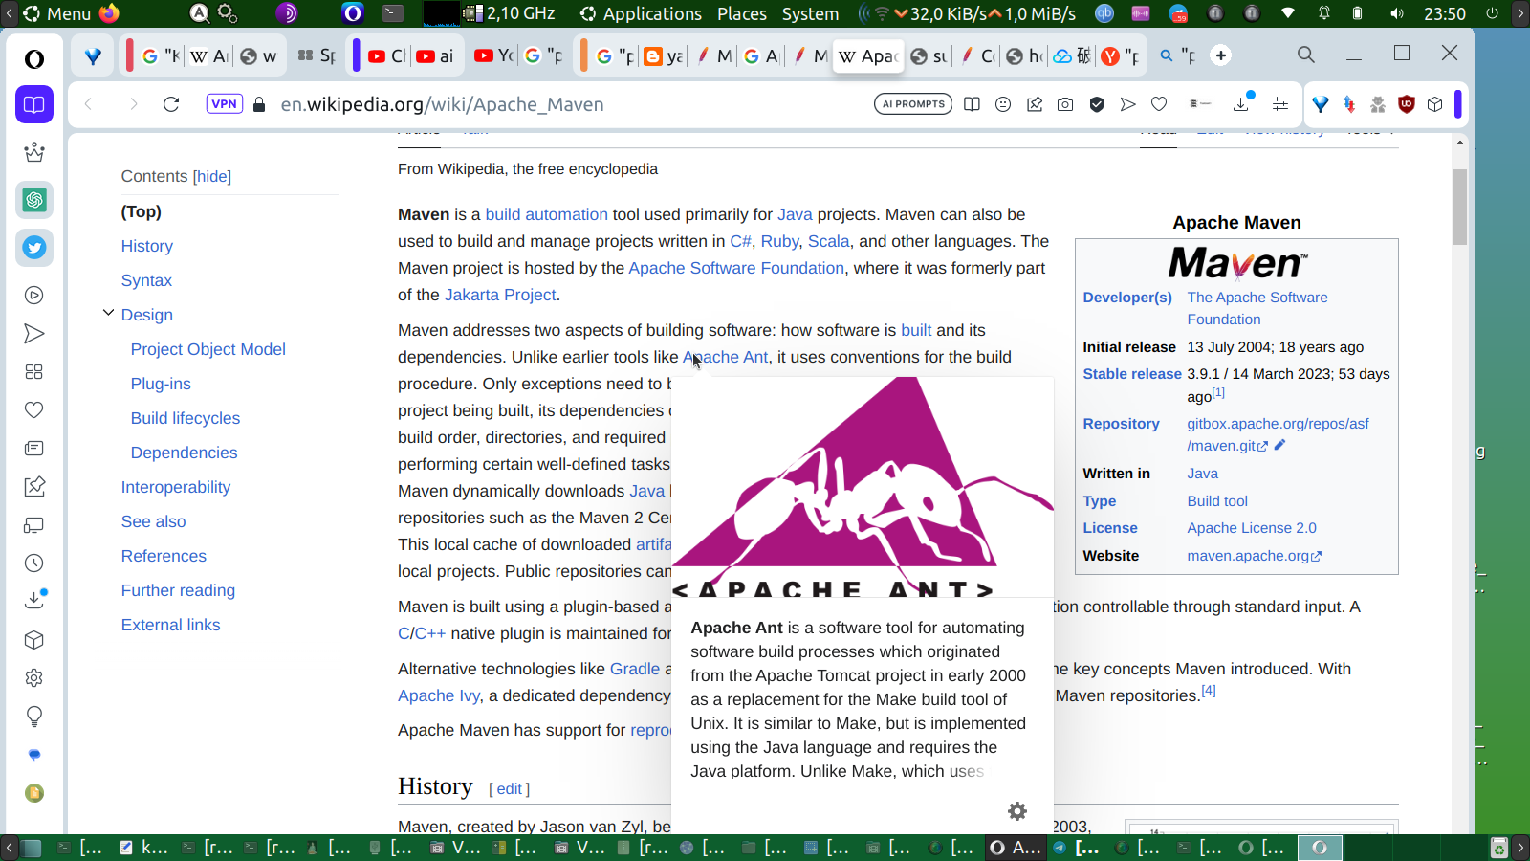Open the system Menu in top panel
The height and width of the screenshot is (861, 1530).
tap(57, 13)
